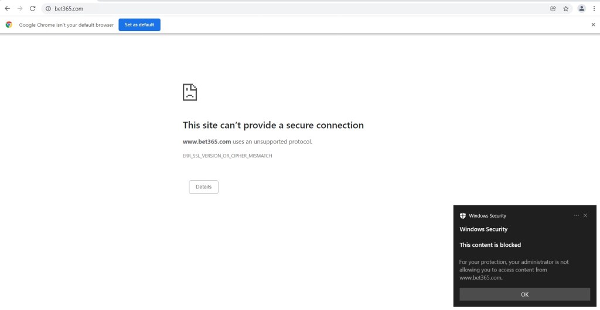
Task: Click the ERR_SSL_VERSION_OR_CIPHER_MISMATCH error code
Action: [227, 156]
